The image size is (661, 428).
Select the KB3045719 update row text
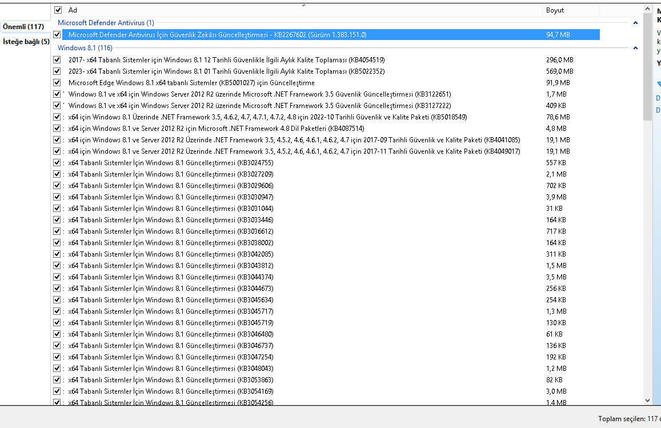pos(171,323)
